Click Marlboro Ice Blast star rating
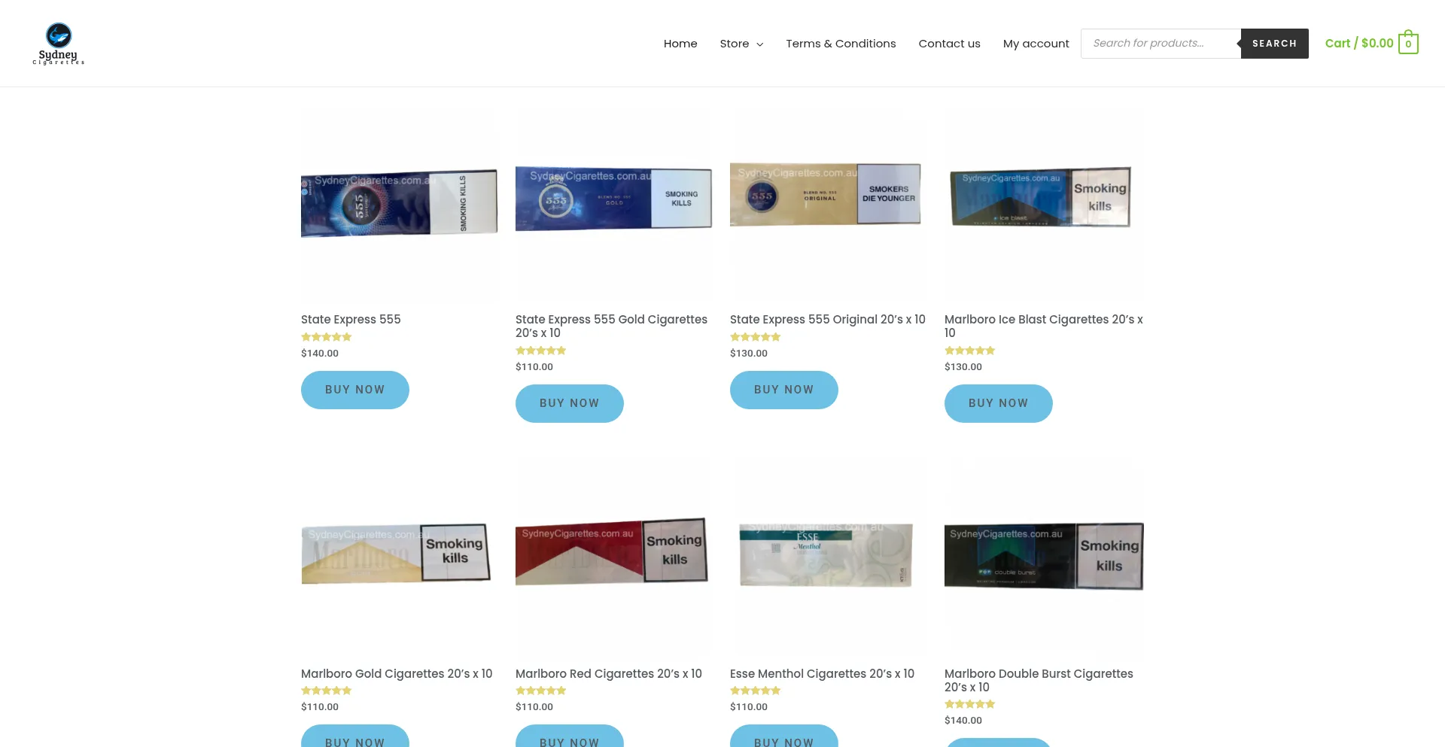1445x747 pixels. pyautogui.click(x=970, y=351)
